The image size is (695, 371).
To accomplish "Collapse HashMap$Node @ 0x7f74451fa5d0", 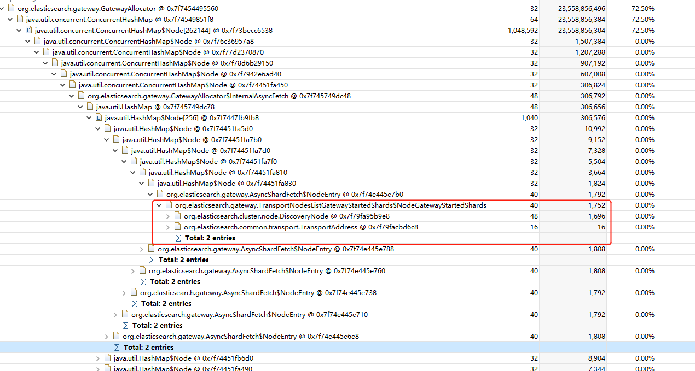I will point(98,129).
